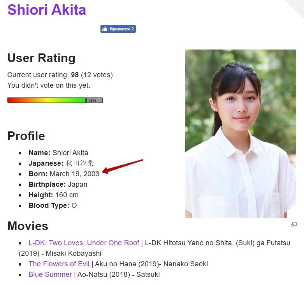304x285 pixels.
Task: Click the gray 98% label on rating bar
Action: [x=93, y=100]
